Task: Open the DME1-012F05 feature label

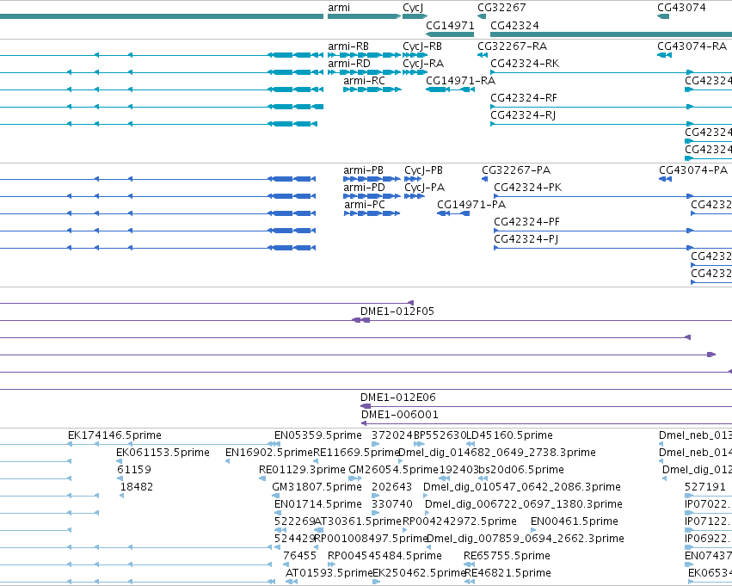Action: click(397, 312)
